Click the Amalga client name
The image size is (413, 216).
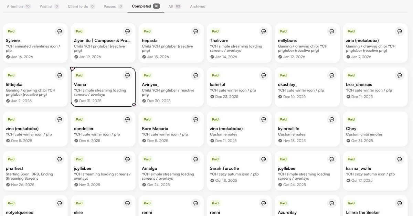pyautogui.click(x=149, y=168)
